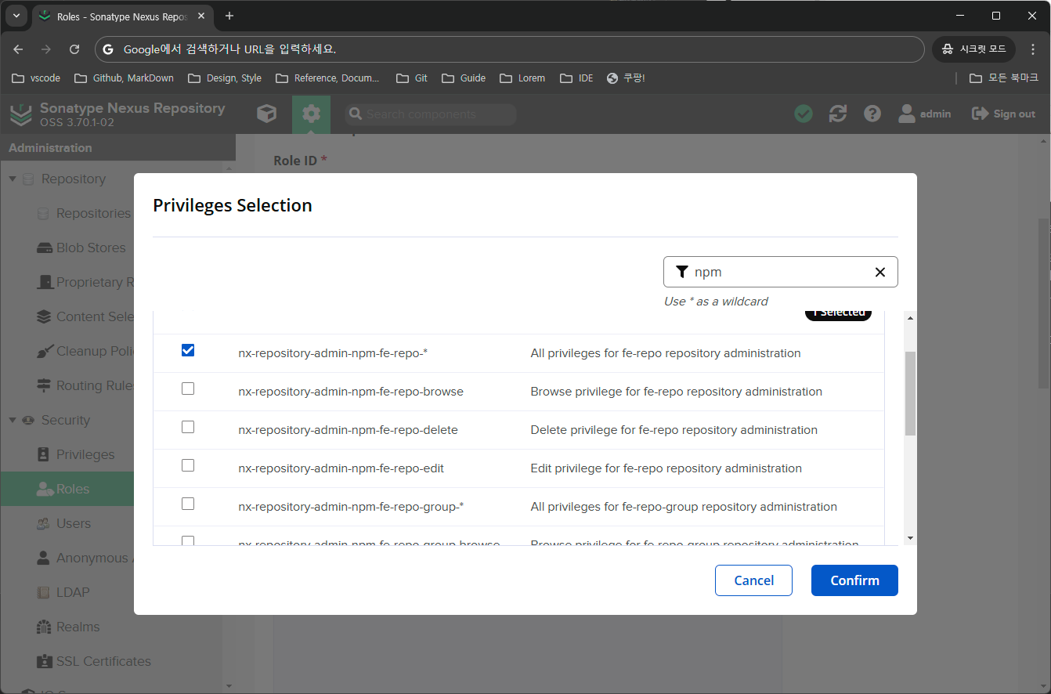
Task: Check nx-repository-admin-npm-fe-repo-delete privilege
Action: 188,427
